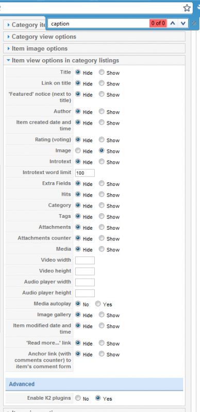Select Show for Title
Viewport: 200px width, 412px height.
102,72
